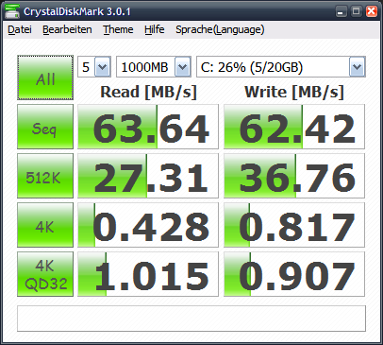Open the Theme menu

pyautogui.click(x=118, y=29)
